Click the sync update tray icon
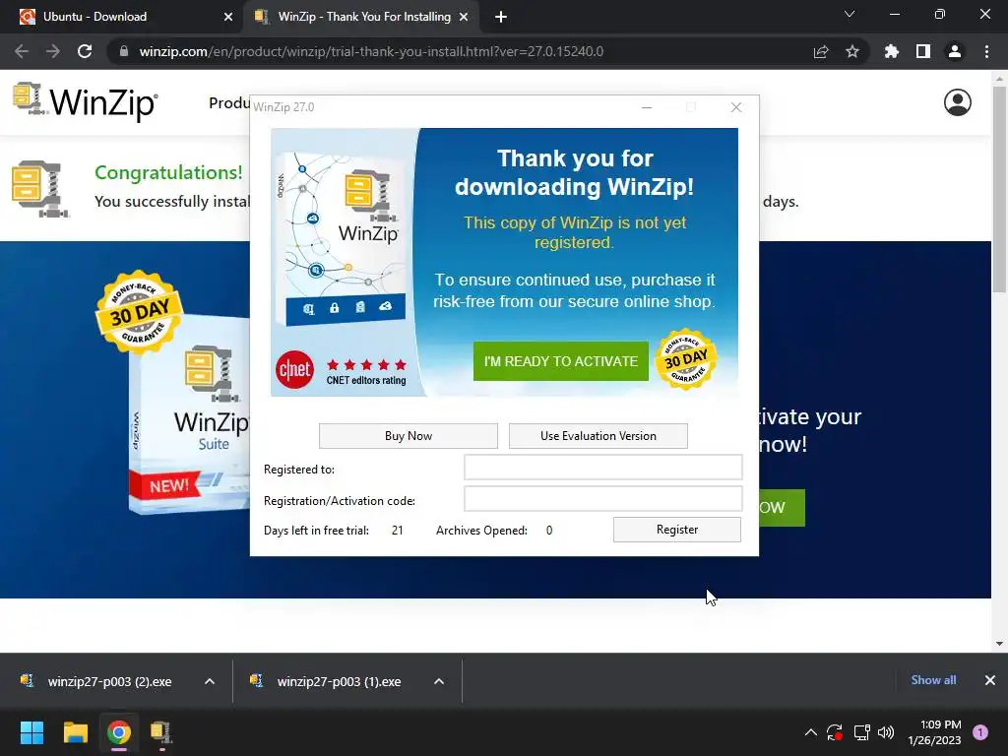1008x756 pixels. (x=835, y=732)
